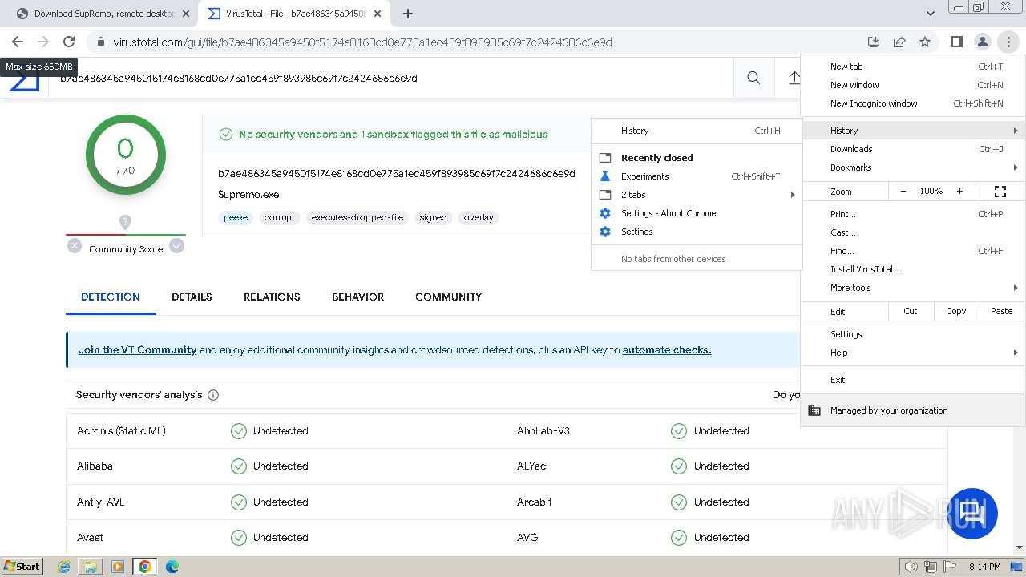Reload the VirusTotal page

coord(69,42)
